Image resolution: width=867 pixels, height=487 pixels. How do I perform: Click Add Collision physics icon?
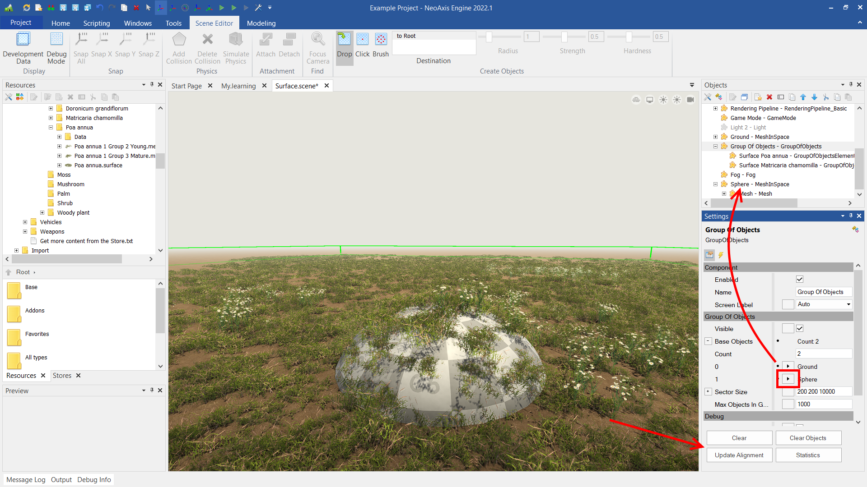click(179, 40)
